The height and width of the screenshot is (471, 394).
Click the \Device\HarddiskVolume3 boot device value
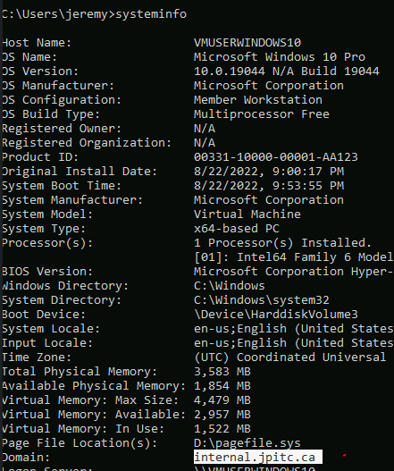276,315
